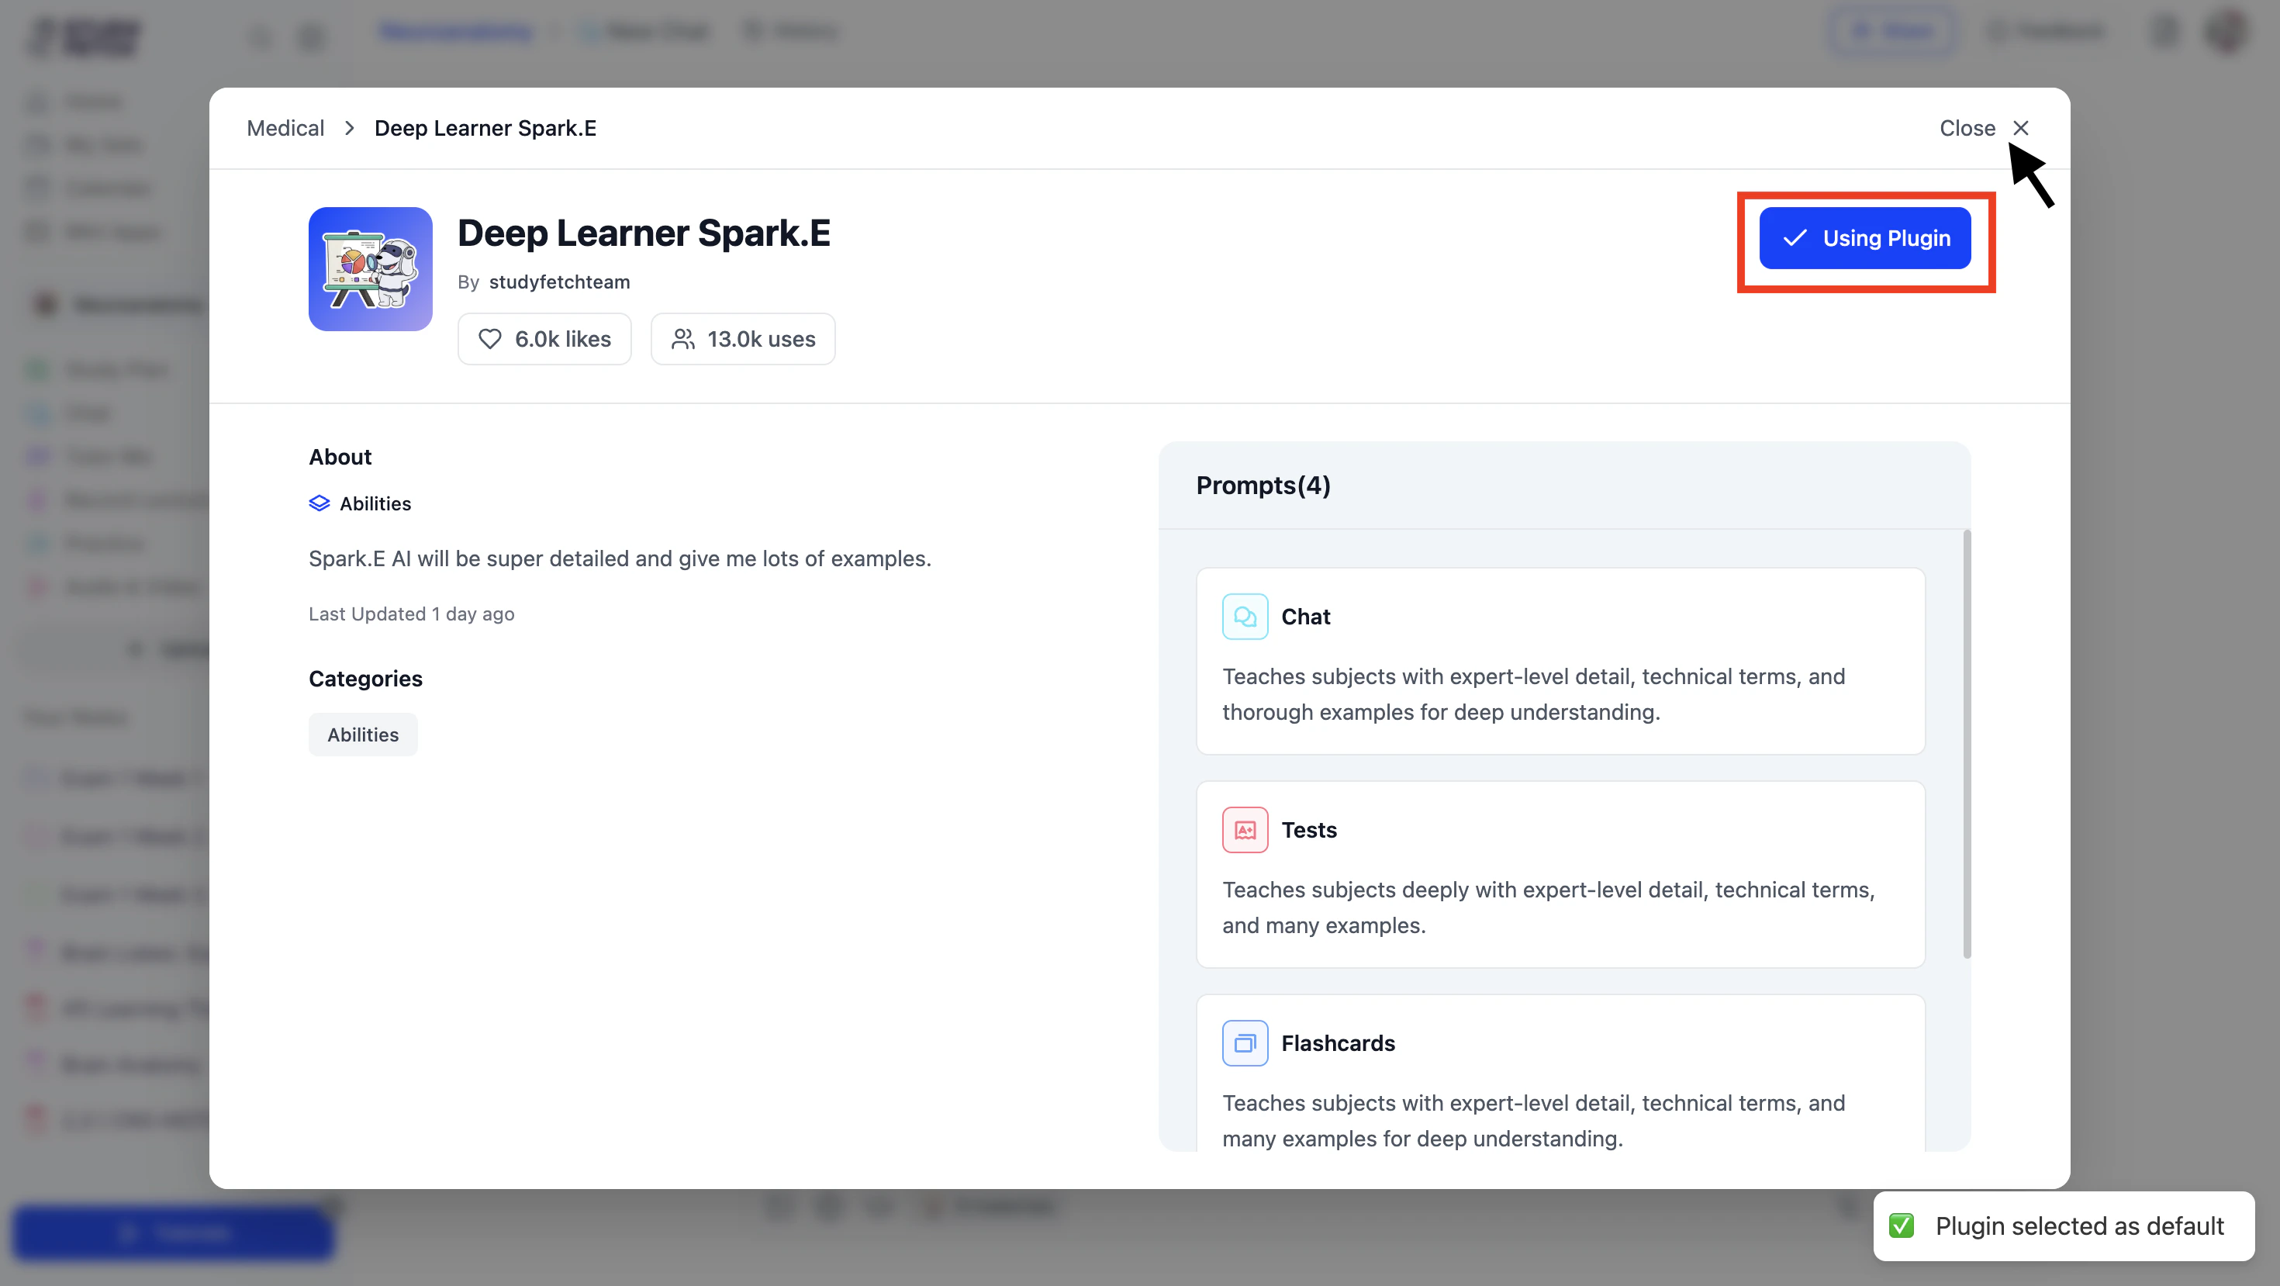Image resolution: width=2280 pixels, height=1286 pixels.
Task: Click the users icon in 13.0k uses
Action: (682, 339)
